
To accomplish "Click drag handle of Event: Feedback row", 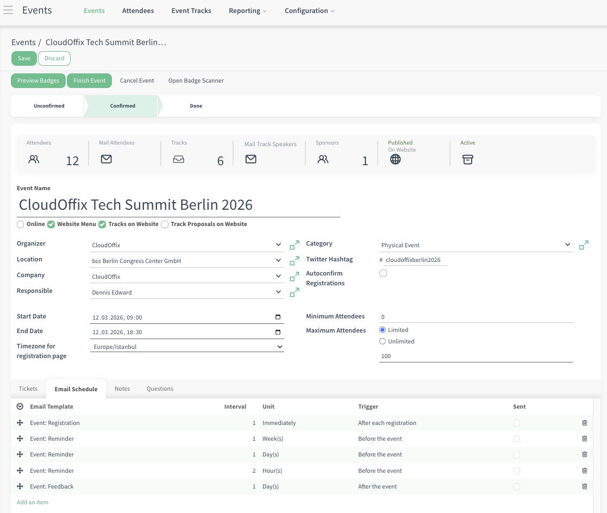I will click(x=20, y=486).
